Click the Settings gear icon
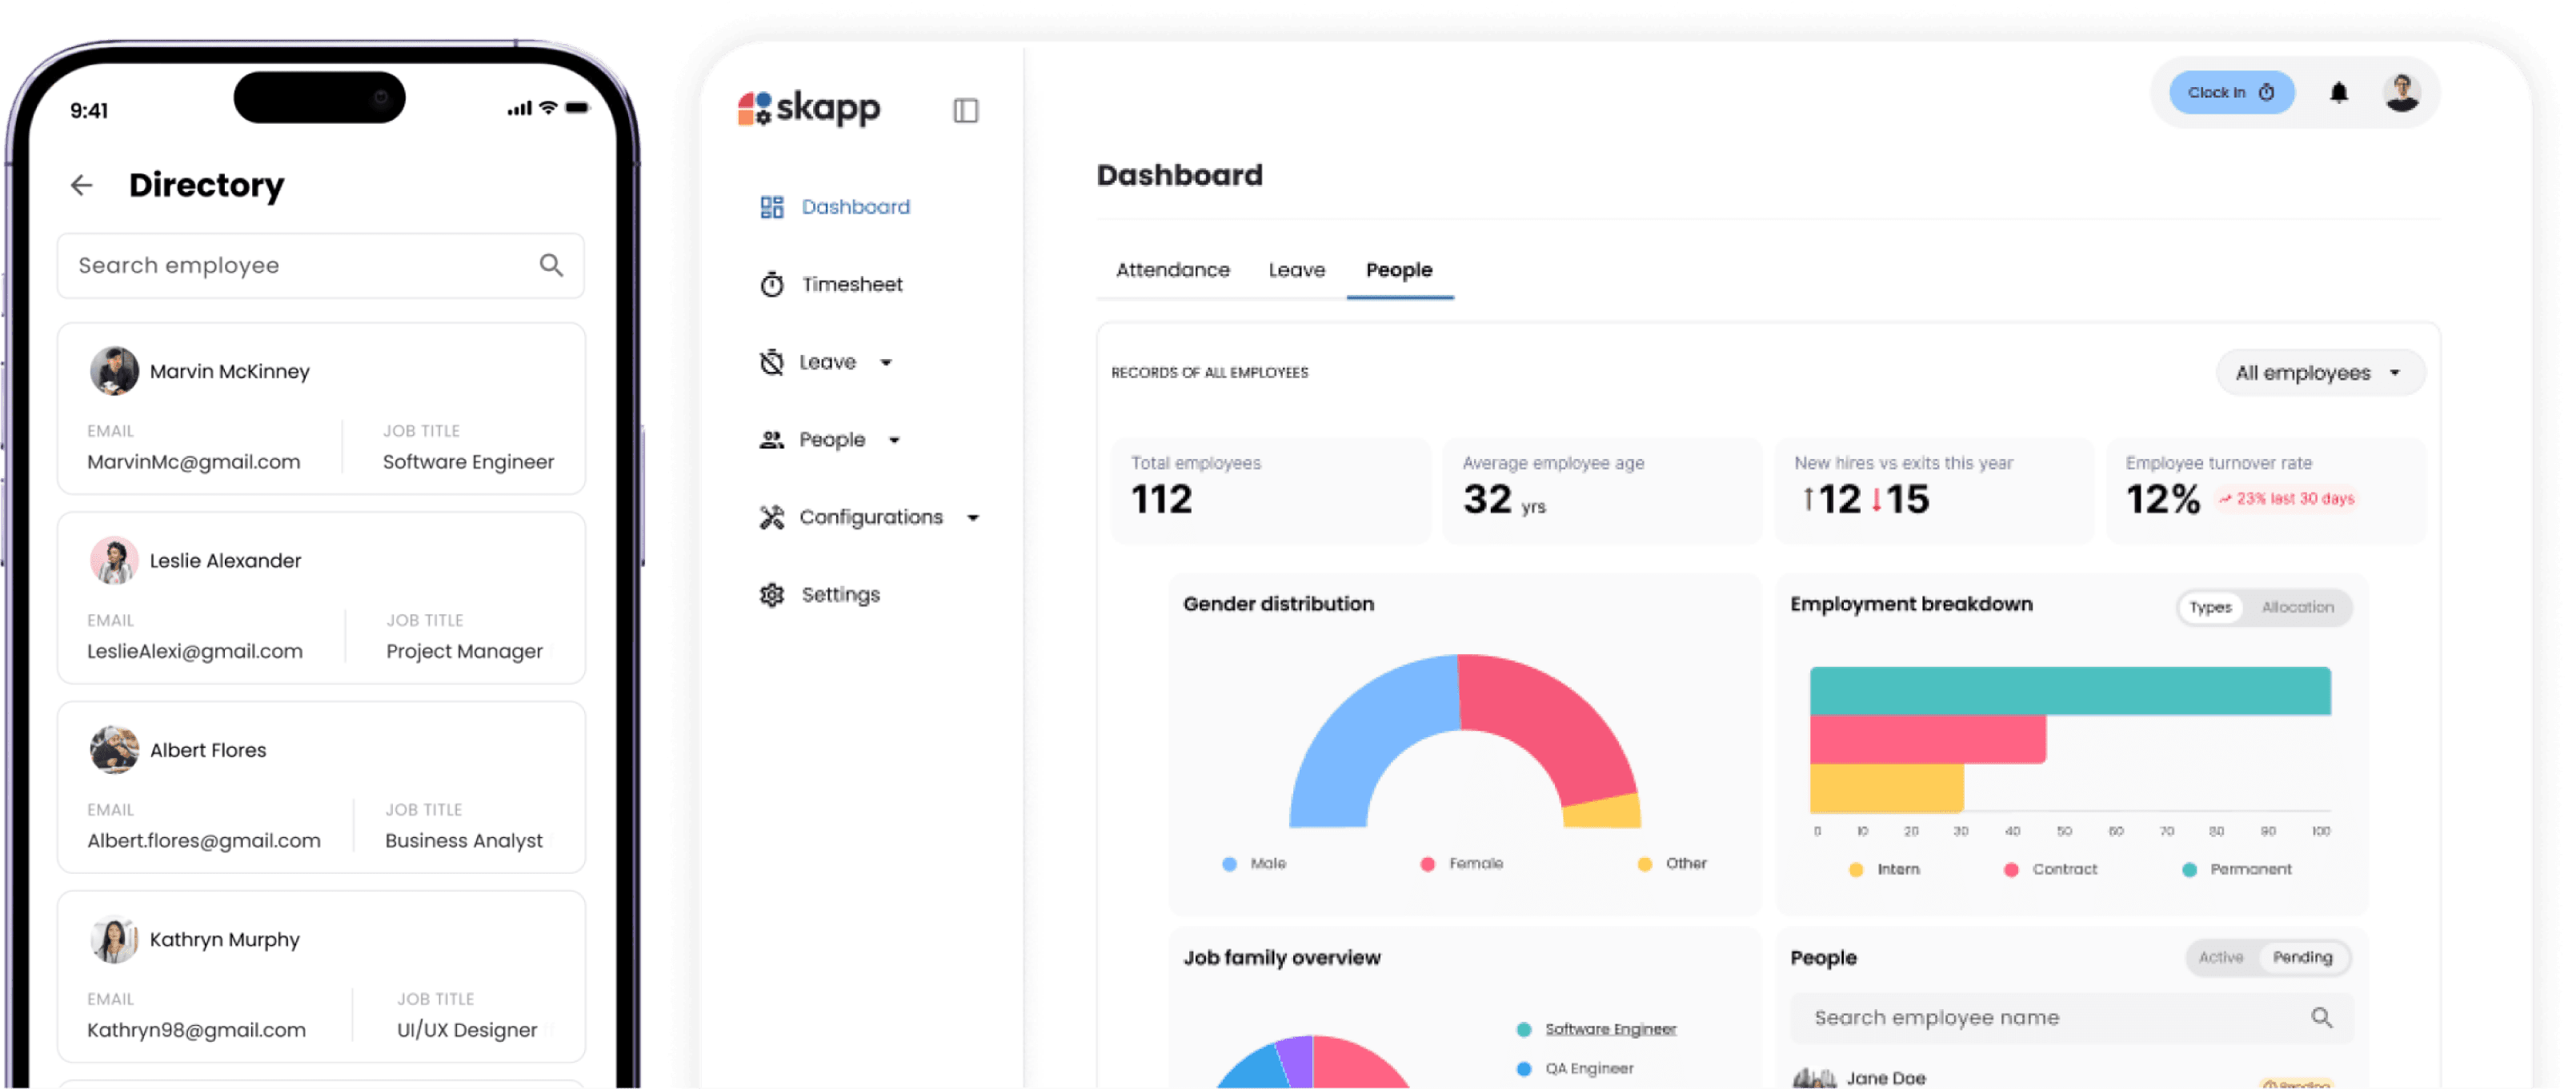2576x1089 pixels. 771,594
